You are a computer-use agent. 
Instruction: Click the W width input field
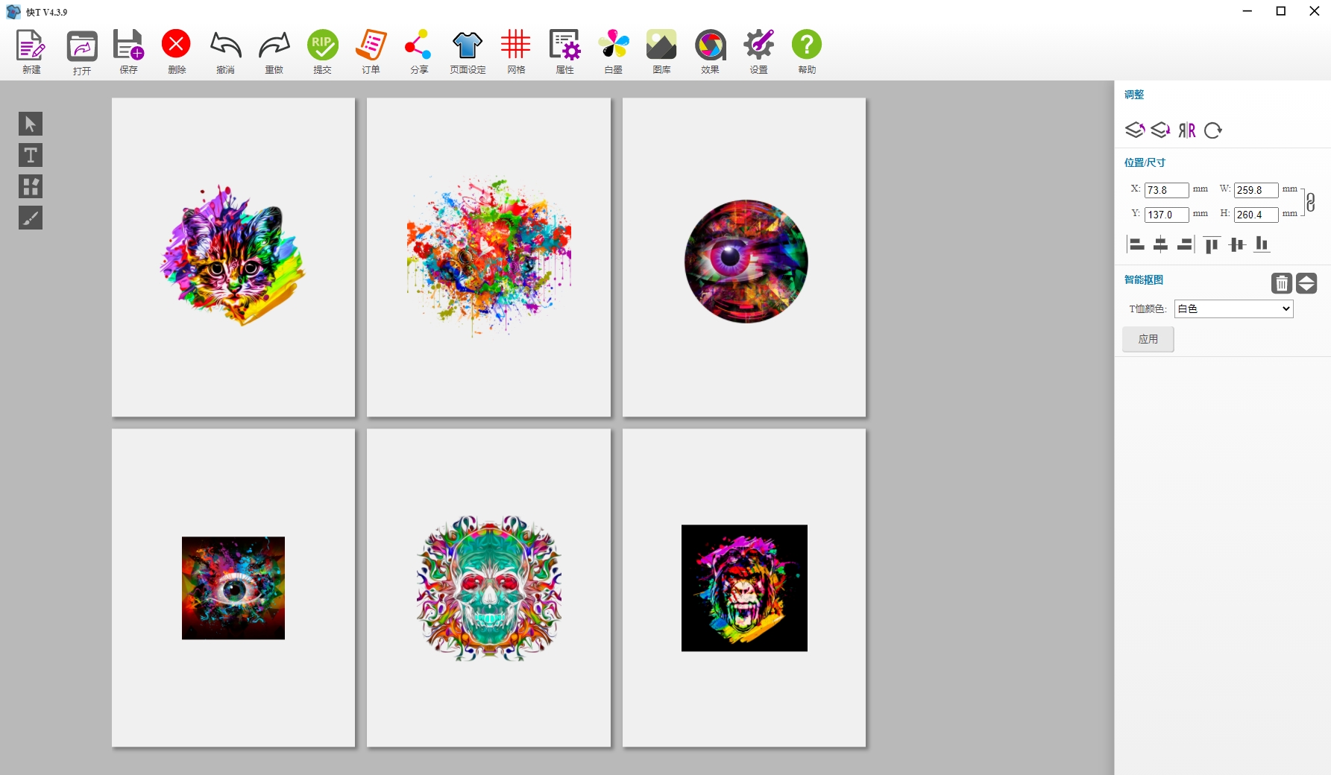point(1256,190)
